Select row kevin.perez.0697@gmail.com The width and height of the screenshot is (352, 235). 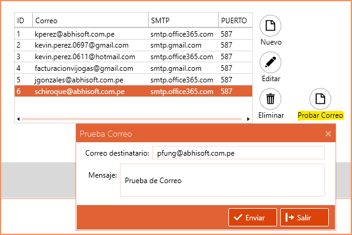coord(133,45)
